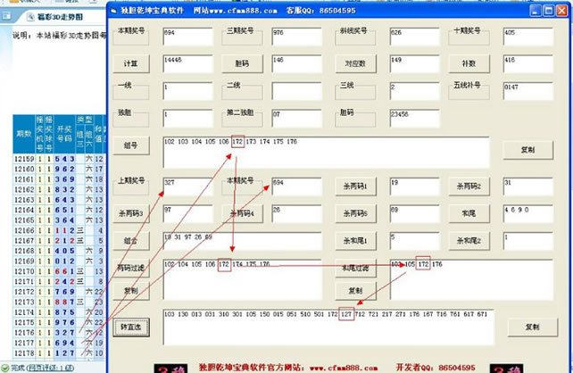The height and width of the screenshot is (373, 573).
Task: Click the 上期奖号 input showing 327
Action: [x=187, y=186]
